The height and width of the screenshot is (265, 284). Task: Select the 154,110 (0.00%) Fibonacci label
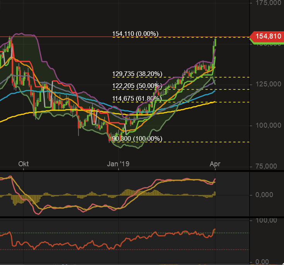coord(135,34)
